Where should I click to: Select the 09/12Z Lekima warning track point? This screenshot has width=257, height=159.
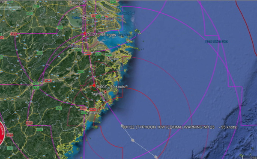[122, 126]
